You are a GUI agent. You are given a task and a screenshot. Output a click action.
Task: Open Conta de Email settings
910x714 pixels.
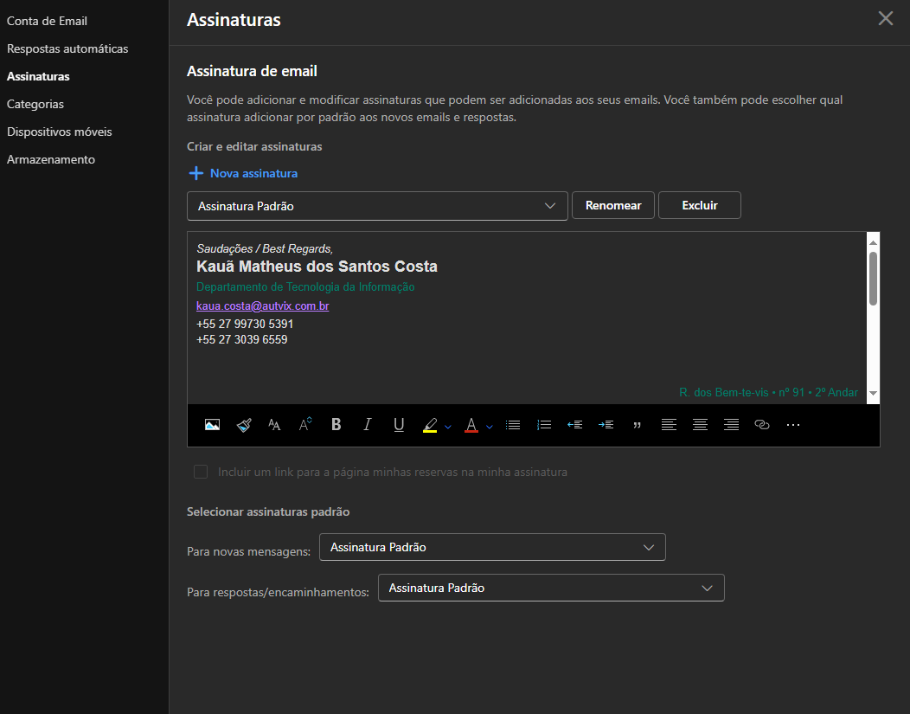coord(47,21)
